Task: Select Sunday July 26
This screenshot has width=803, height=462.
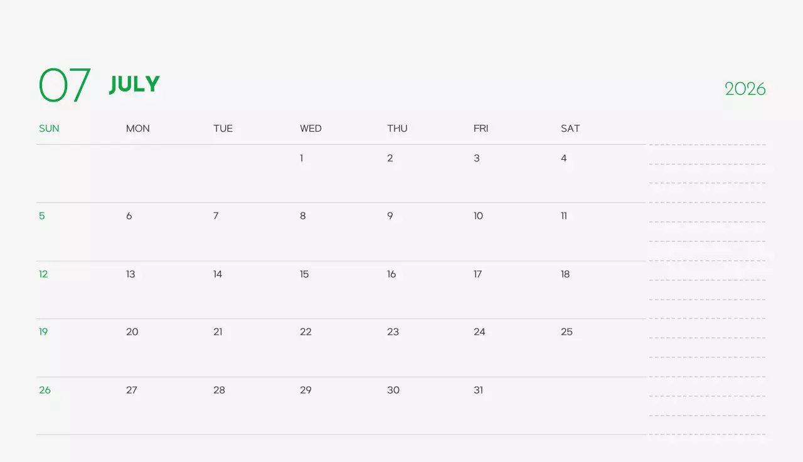Action: 45,391
